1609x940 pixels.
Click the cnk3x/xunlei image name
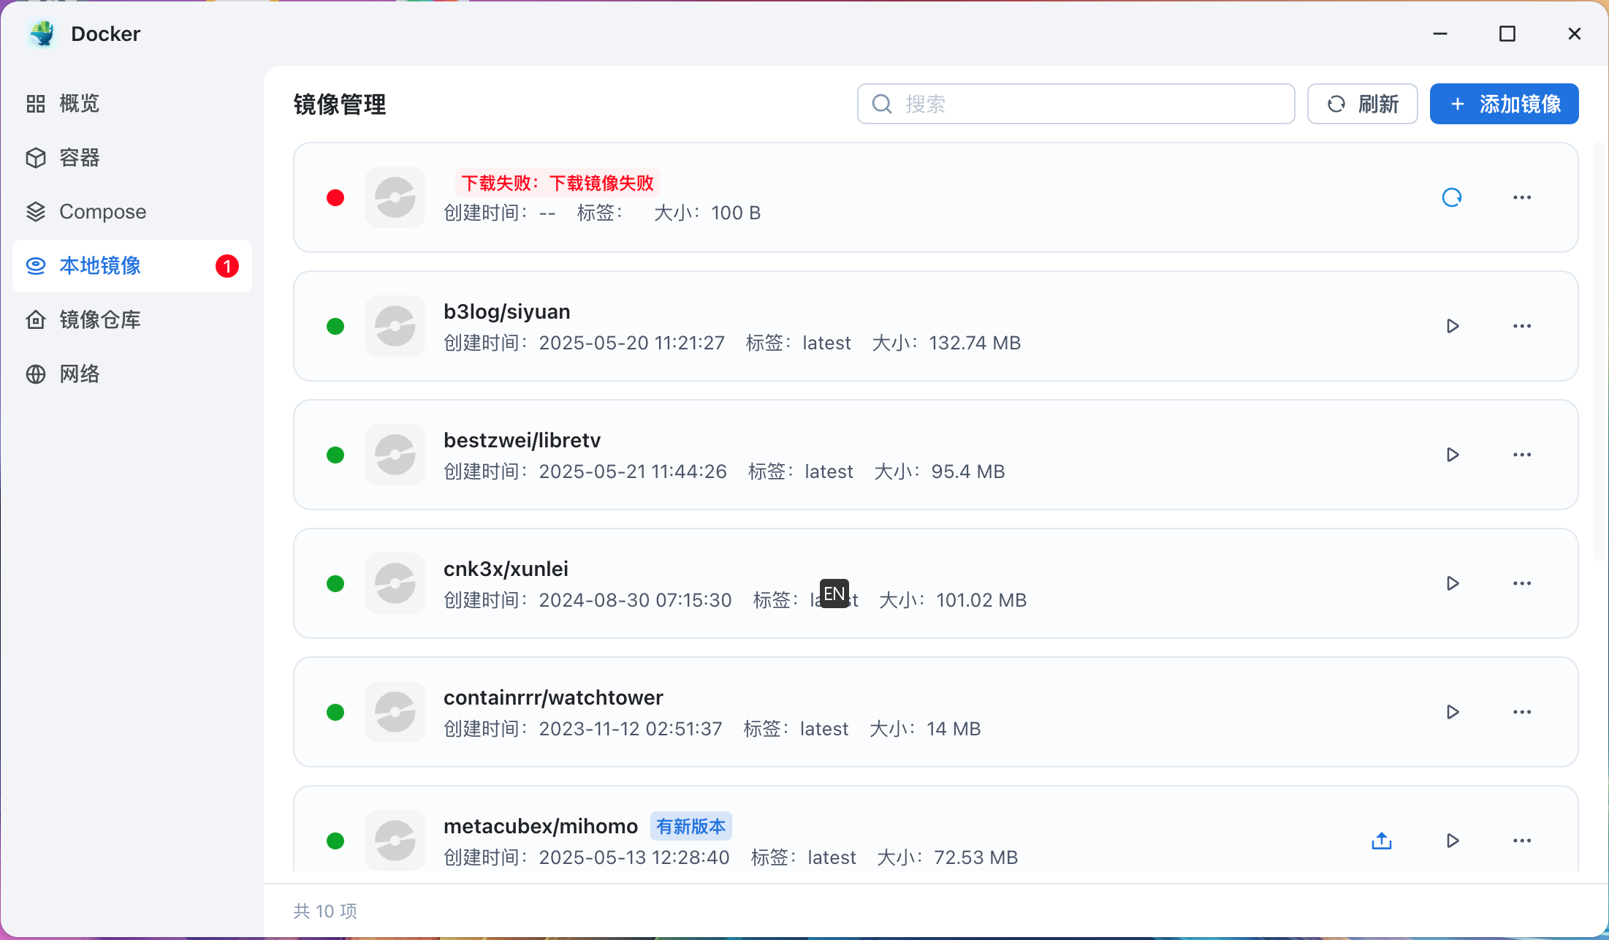click(x=506, y=569)
